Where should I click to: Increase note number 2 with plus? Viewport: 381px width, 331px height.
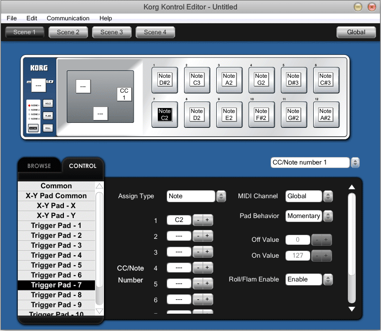207,236
